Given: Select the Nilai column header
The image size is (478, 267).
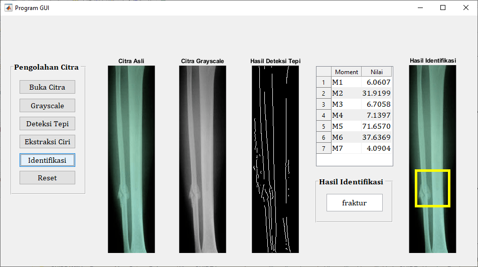Looking at the screenshot, I should click(x=376, y=72).
